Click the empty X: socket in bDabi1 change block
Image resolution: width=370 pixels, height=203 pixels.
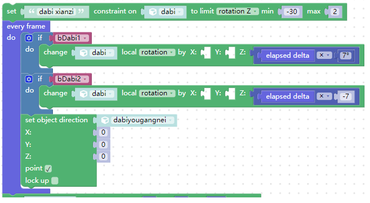(206, 53)
